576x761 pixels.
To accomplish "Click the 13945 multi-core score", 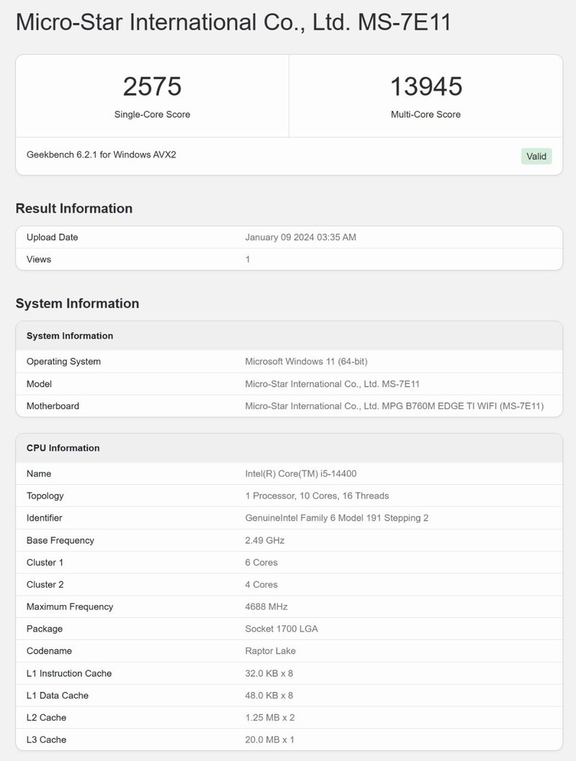I will pos(426,87).
